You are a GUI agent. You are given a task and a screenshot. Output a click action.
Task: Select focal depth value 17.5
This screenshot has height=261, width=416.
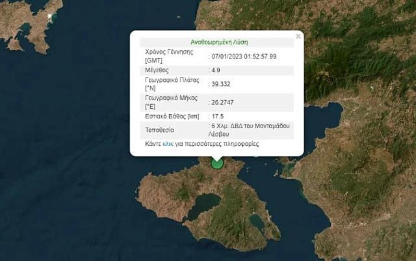218,117
